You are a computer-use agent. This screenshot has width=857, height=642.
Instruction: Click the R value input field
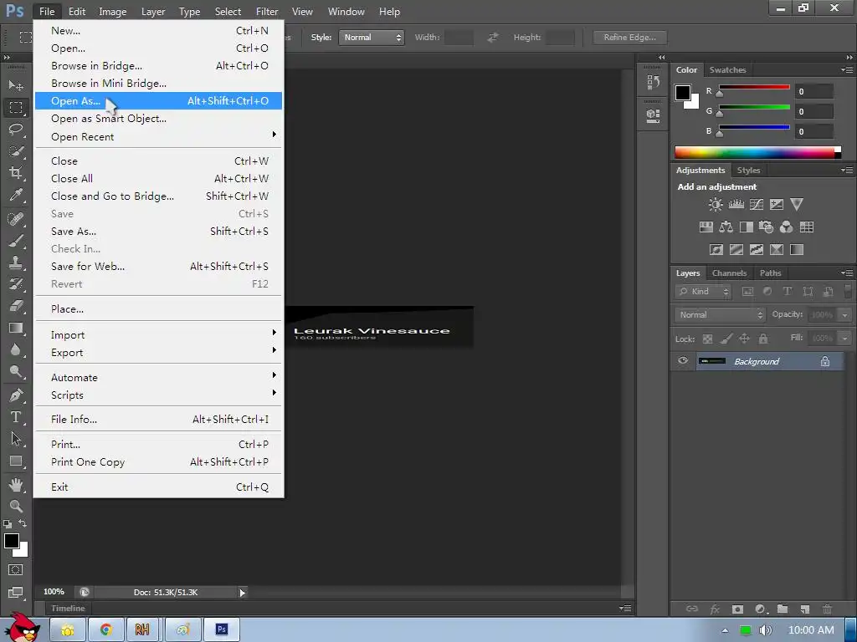coord(813,91)
